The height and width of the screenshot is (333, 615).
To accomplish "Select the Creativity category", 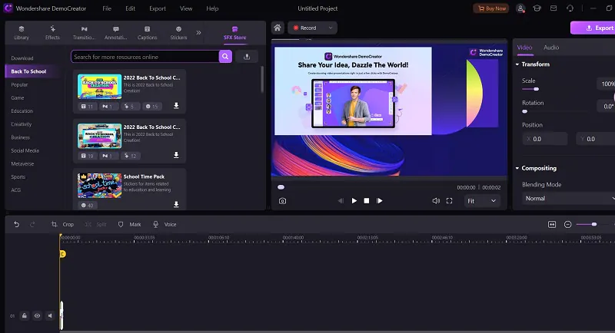I will point(22,124).
